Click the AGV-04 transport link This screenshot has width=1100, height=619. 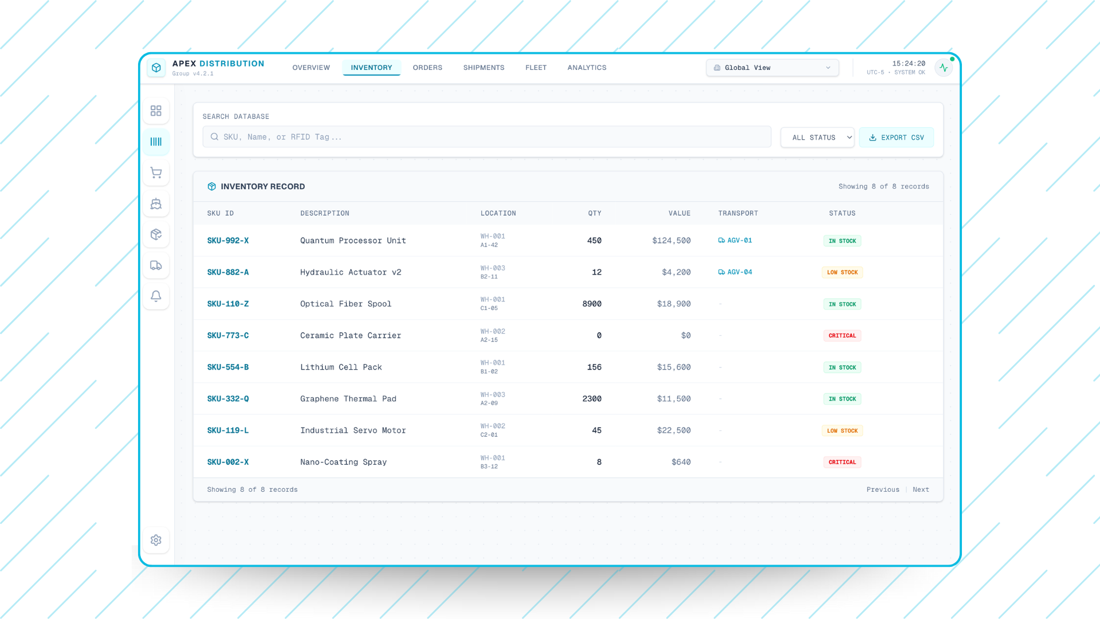coord(736,272)
